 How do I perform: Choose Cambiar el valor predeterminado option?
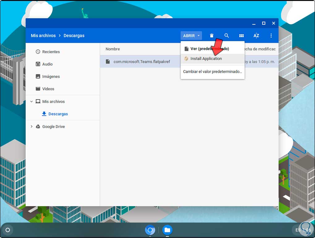tap(213, 71)
